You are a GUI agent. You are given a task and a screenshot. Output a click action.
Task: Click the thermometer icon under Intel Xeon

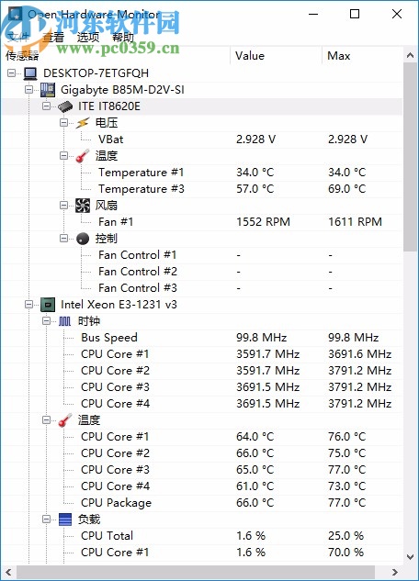65,420
